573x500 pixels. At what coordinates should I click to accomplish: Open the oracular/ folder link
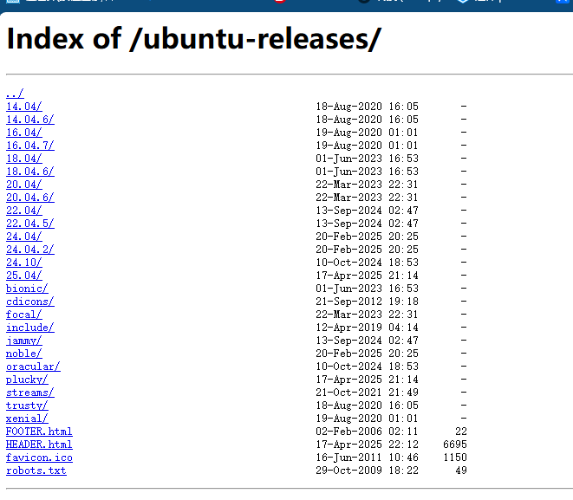point(33,367)
